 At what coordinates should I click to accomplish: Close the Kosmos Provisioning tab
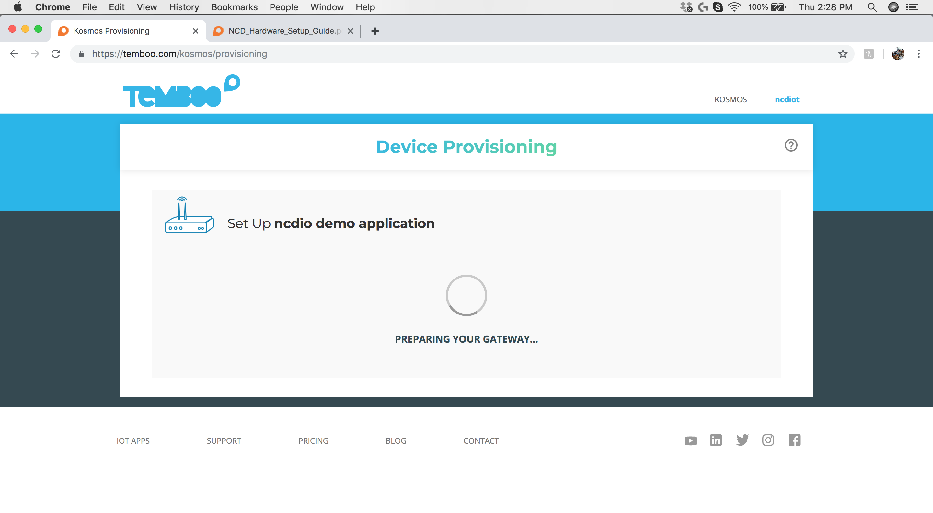point(196,31)
